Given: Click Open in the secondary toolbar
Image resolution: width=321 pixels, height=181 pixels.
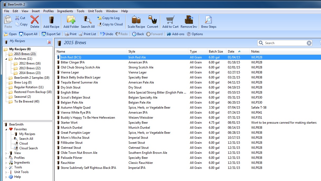Looking at the screenshot, I should 10,34.
